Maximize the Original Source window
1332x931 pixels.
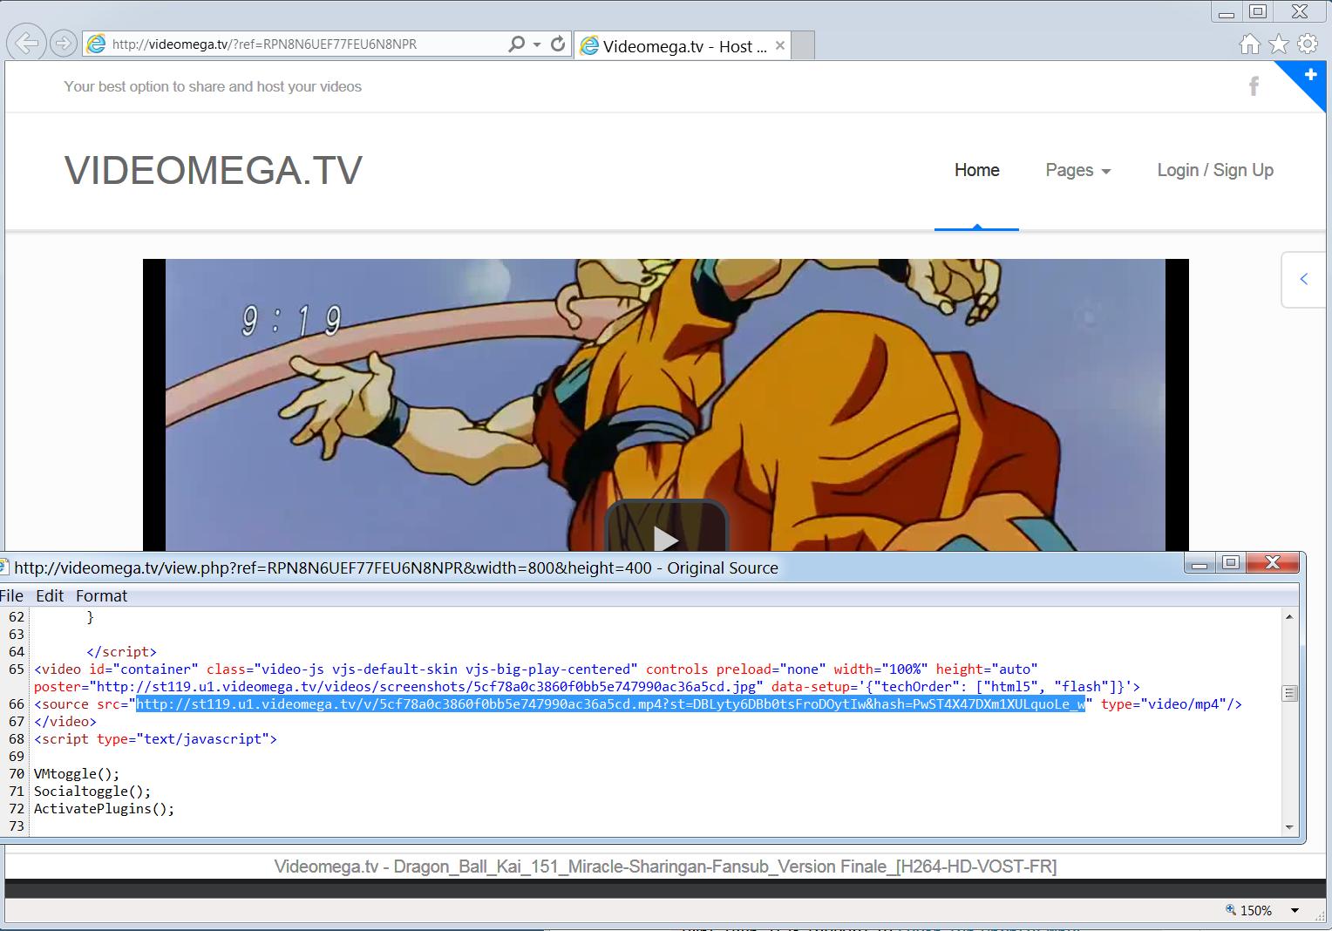(1230, 563)
